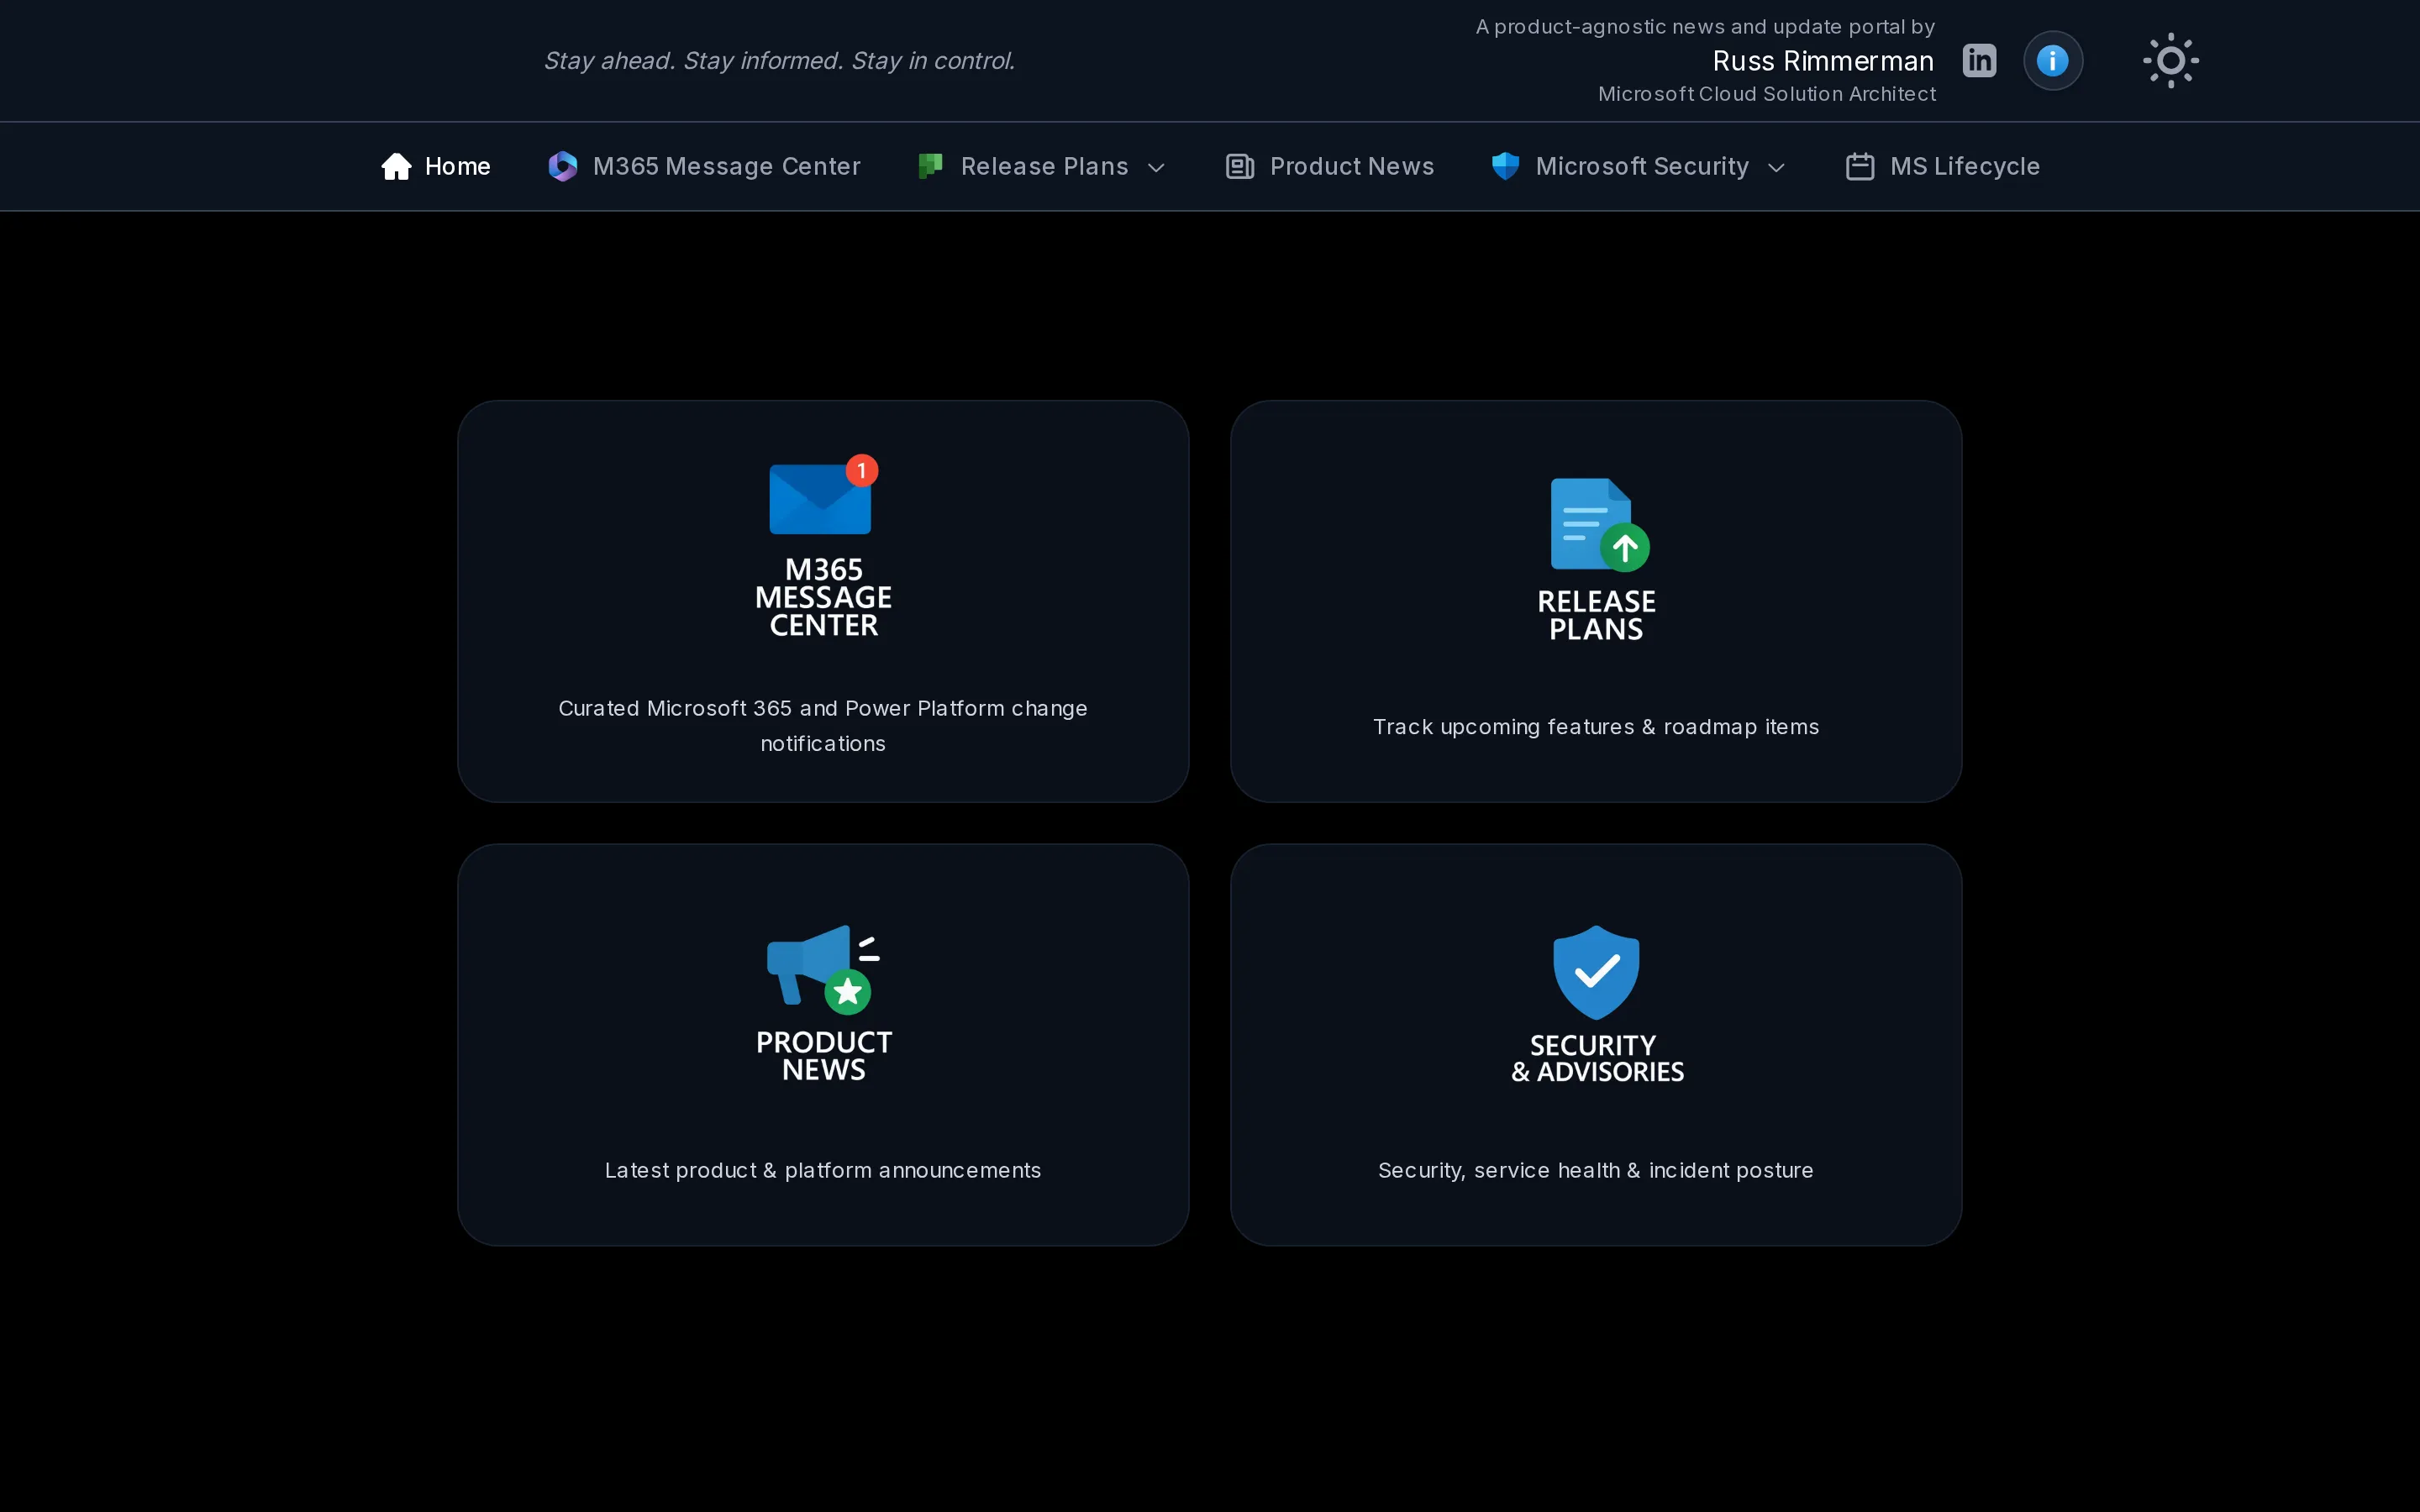2420x1512 pixels.
Task: Click the Product News newspaper icon
Action: pos(1240,166)
